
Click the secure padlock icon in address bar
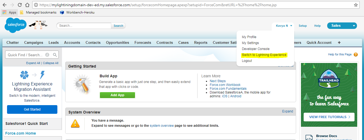[x=35, y=5]
